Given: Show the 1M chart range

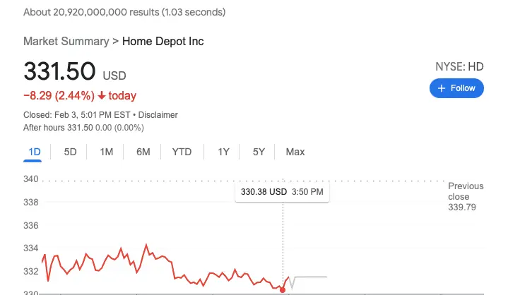Looking at the screenshot, I should tap(107, 152).
